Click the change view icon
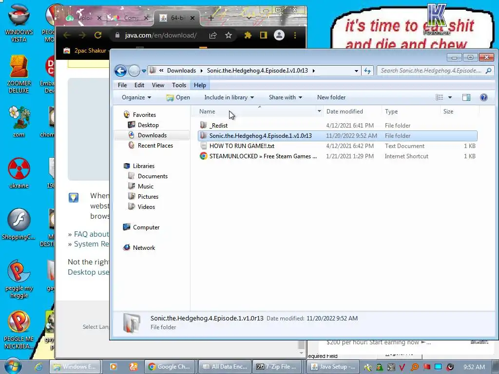Screen dimensions: 499x374 click(439, 97)
